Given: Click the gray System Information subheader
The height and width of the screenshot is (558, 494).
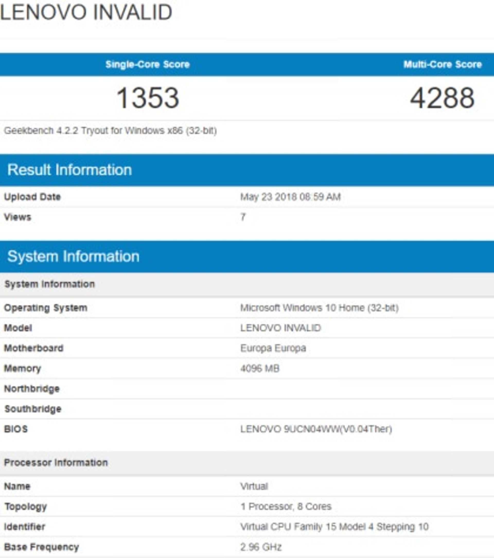Looking at the screenshot, I should 49,284.
